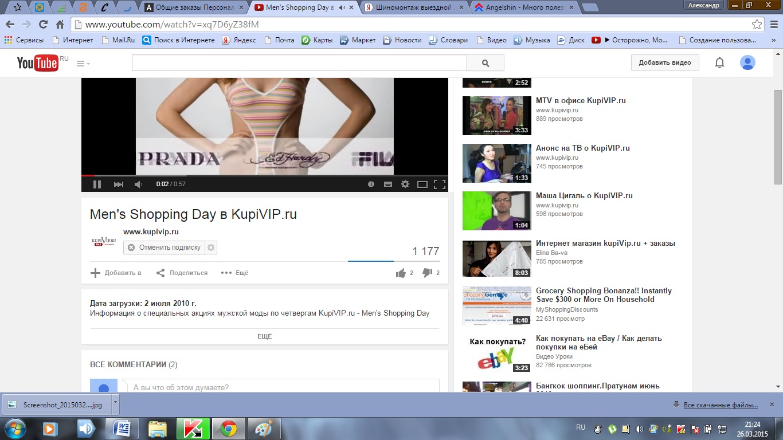Dislike the video with thumbs down
Viewport: 783px width, 440px height.
pos(427,273)
